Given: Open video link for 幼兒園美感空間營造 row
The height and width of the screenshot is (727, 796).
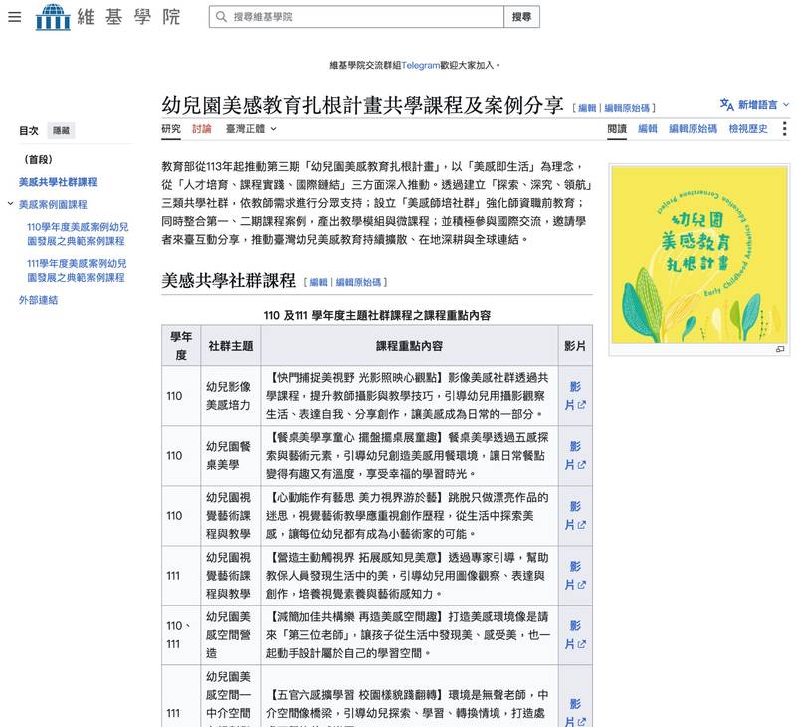Looking at the screenshot, I should tap(575, 635).
